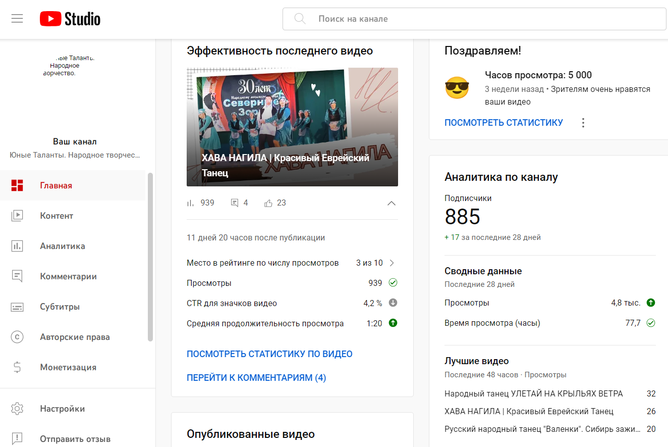Open ХАВА НАГИЛА in Лучшие видео list
The height and width of the screenshot is (447, 668).
coord(529,411)
